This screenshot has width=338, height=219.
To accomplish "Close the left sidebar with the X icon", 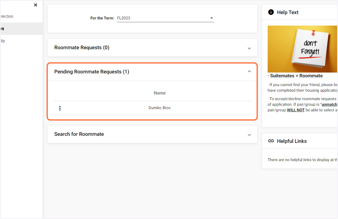I will 35,5.
